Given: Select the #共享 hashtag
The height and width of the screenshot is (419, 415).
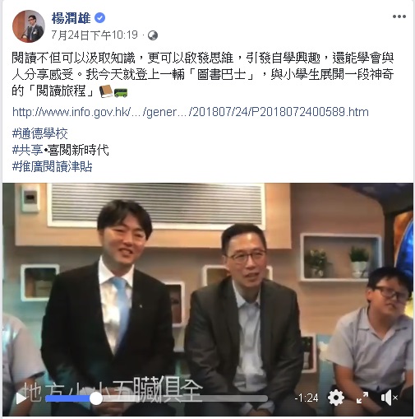Looking at the screenshot, I should (x=27, y=150).
